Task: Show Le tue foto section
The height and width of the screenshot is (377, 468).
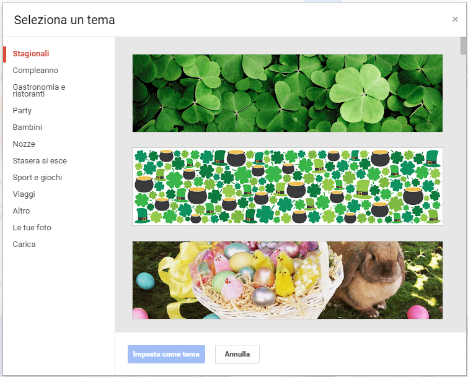Action: [32, 227]
